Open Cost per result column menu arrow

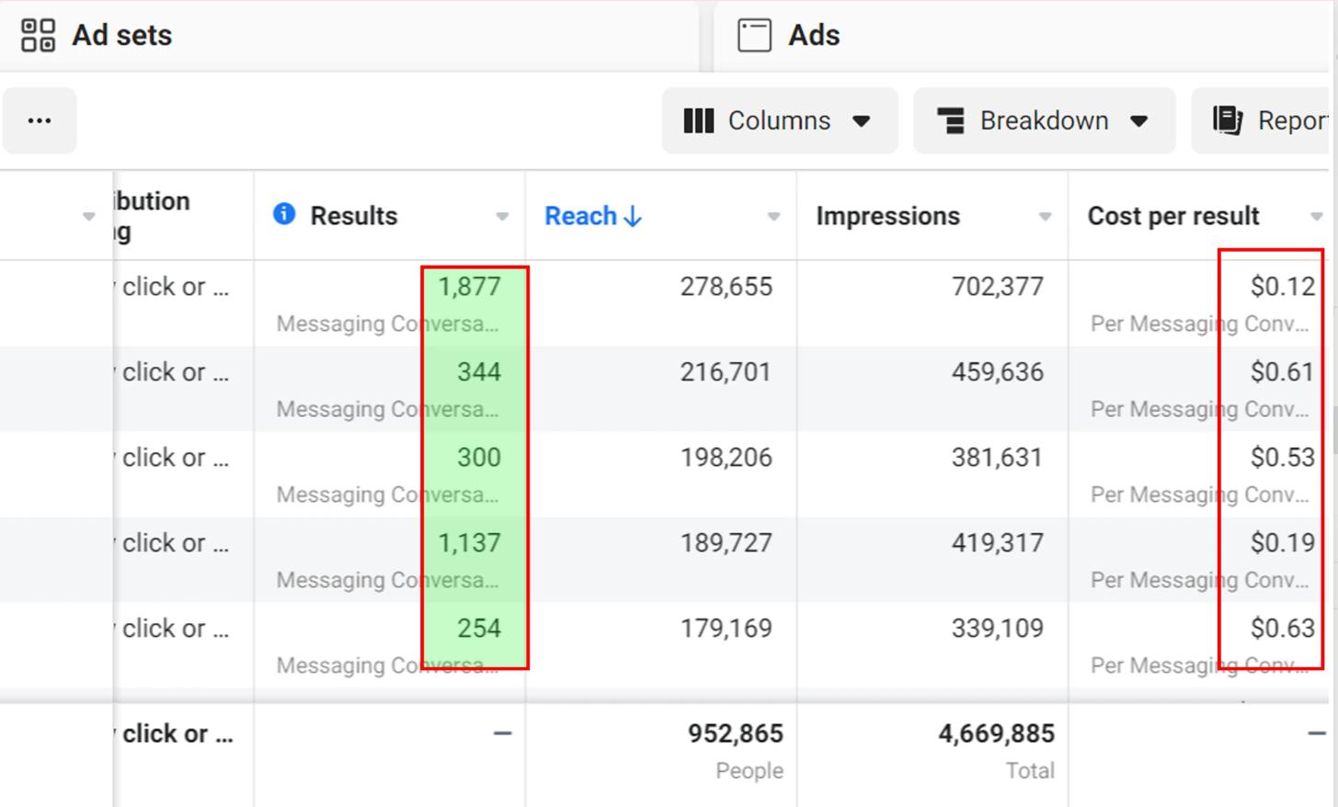coord(1316,217)
